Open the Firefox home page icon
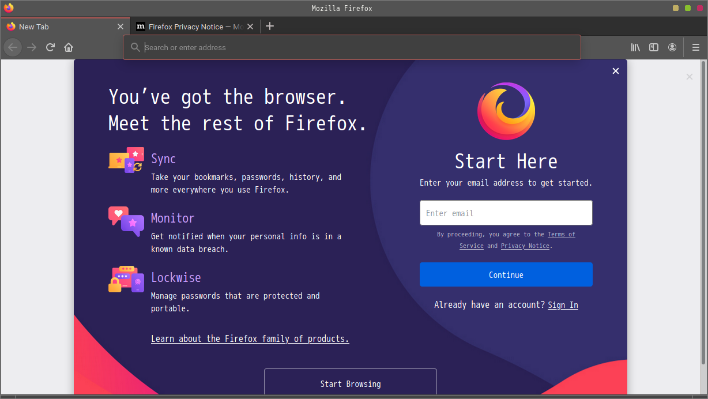 click(69, 47)
